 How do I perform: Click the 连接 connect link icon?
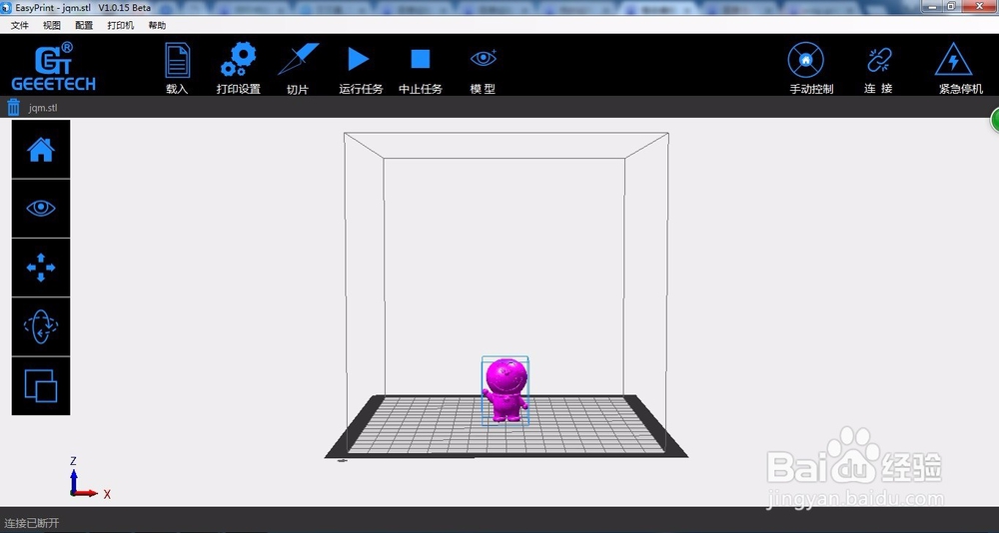879,61
